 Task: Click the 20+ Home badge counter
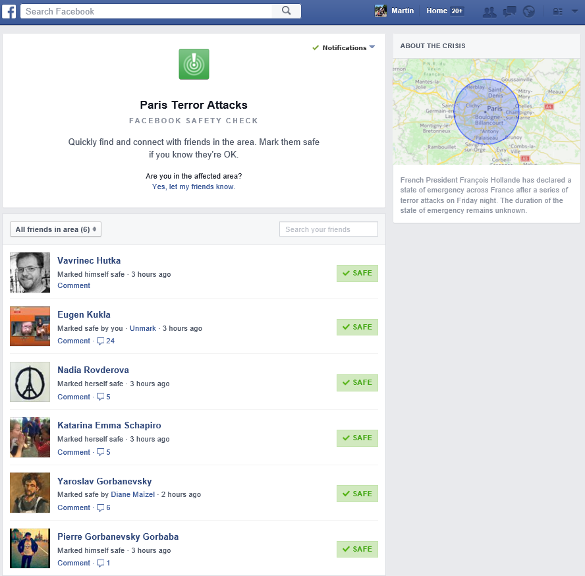(457, 11)
